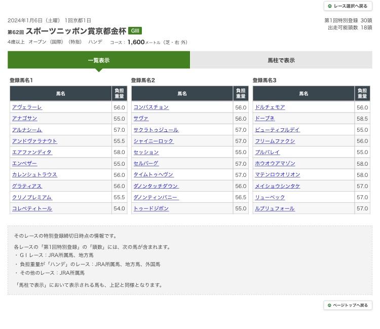Open horse link ドルチェモア
380x329 pixels.
(x=270, y=107)
